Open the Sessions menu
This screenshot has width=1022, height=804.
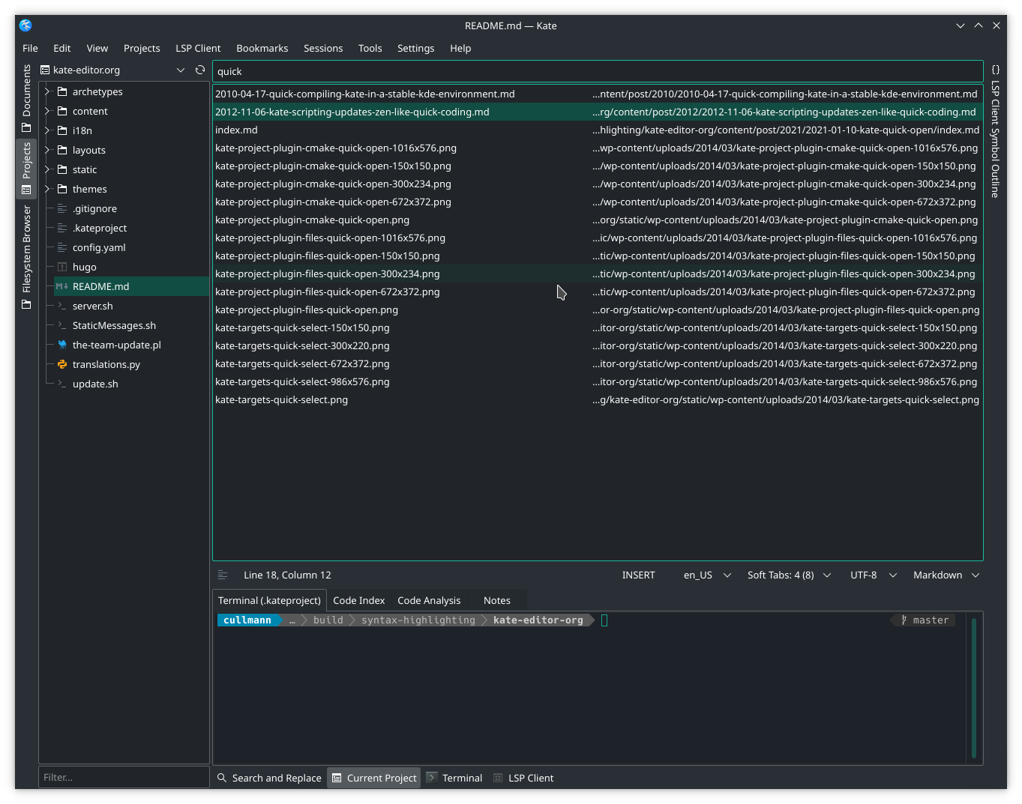point(323,48)
